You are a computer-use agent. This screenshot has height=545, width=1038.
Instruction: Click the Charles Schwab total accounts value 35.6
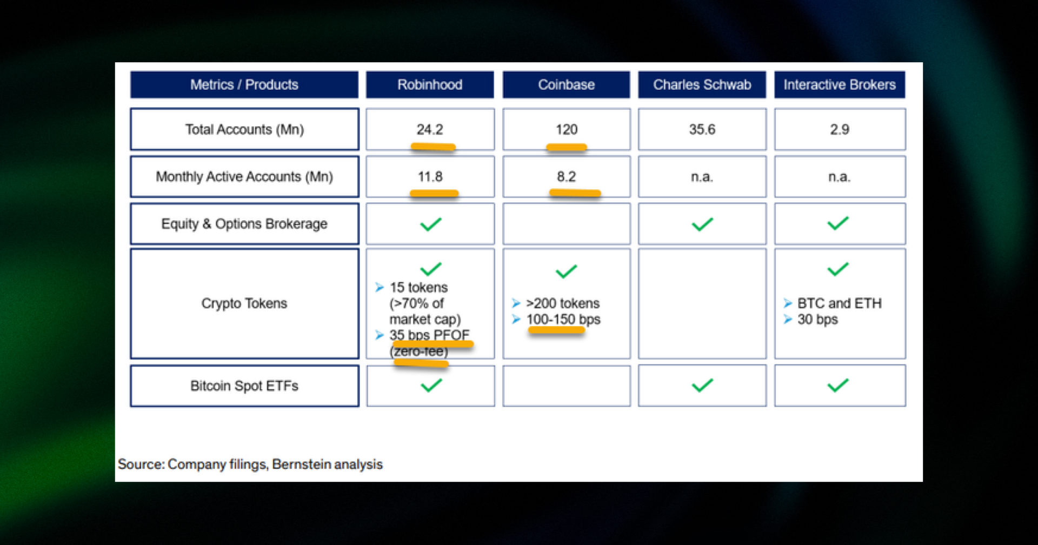pos(702,130)
